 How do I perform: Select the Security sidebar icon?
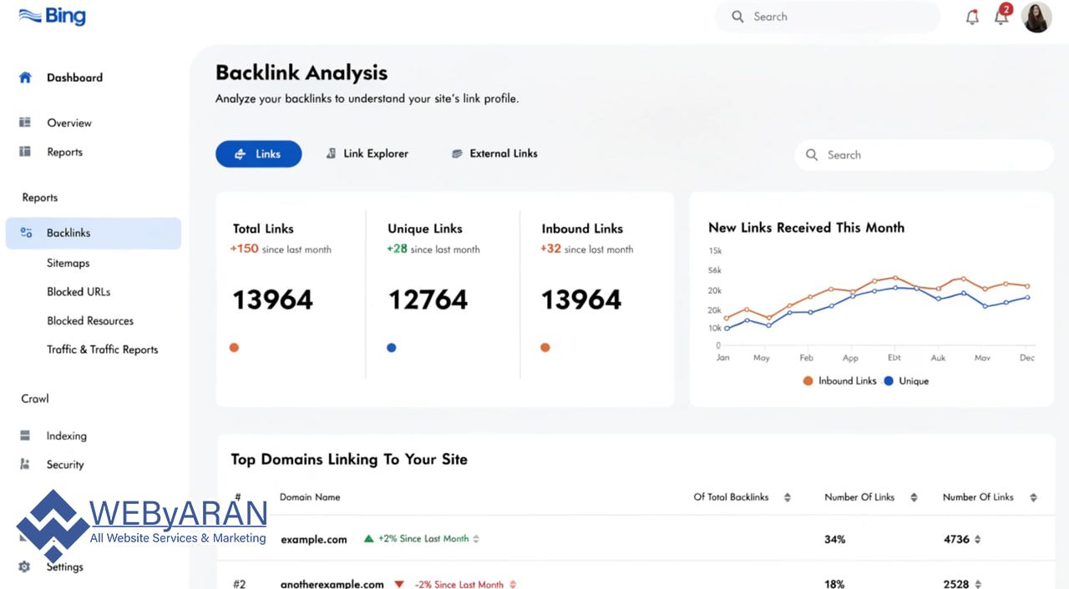(23, 464)
